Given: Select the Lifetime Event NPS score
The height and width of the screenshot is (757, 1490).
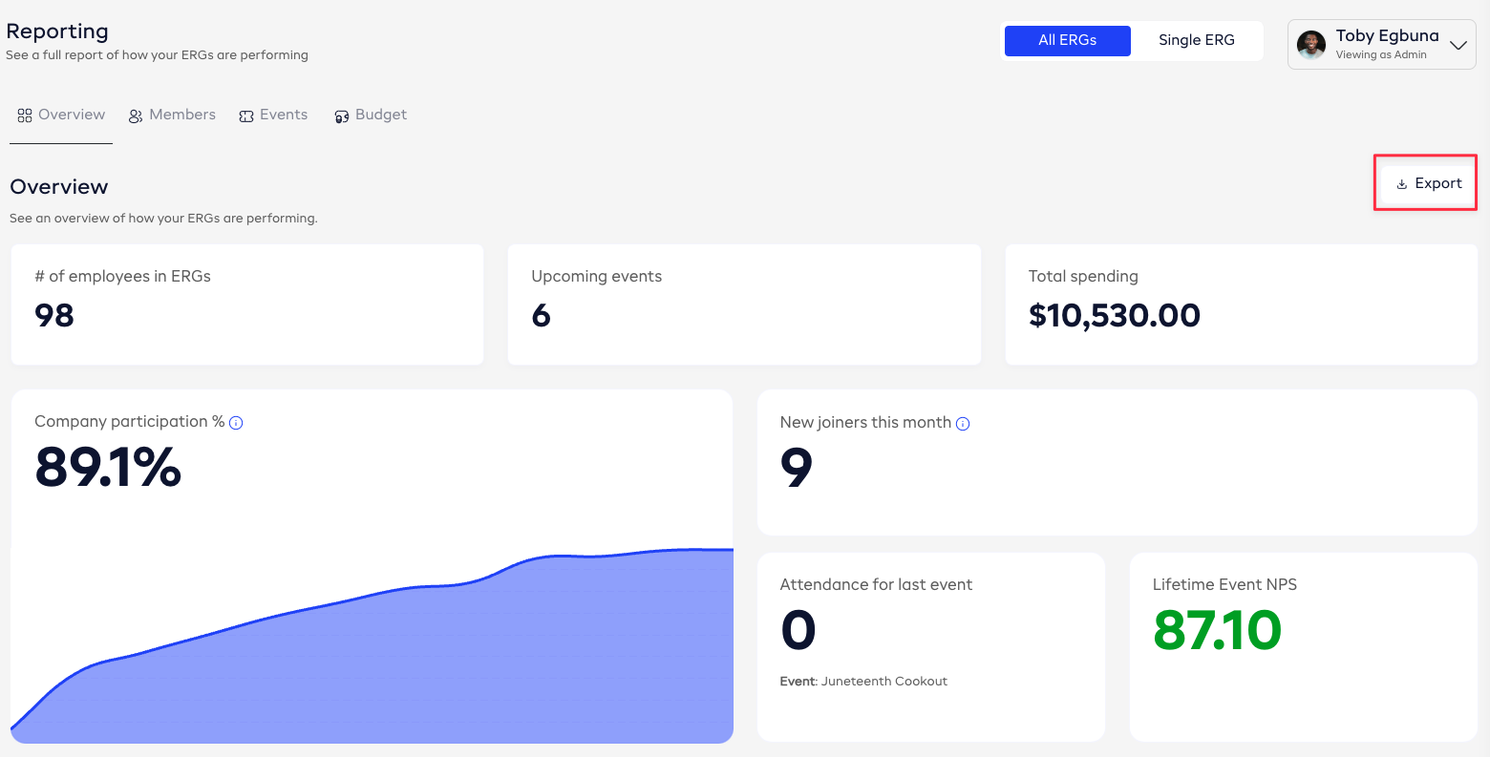Looking at the screenshot, I should coord(1217,630).
